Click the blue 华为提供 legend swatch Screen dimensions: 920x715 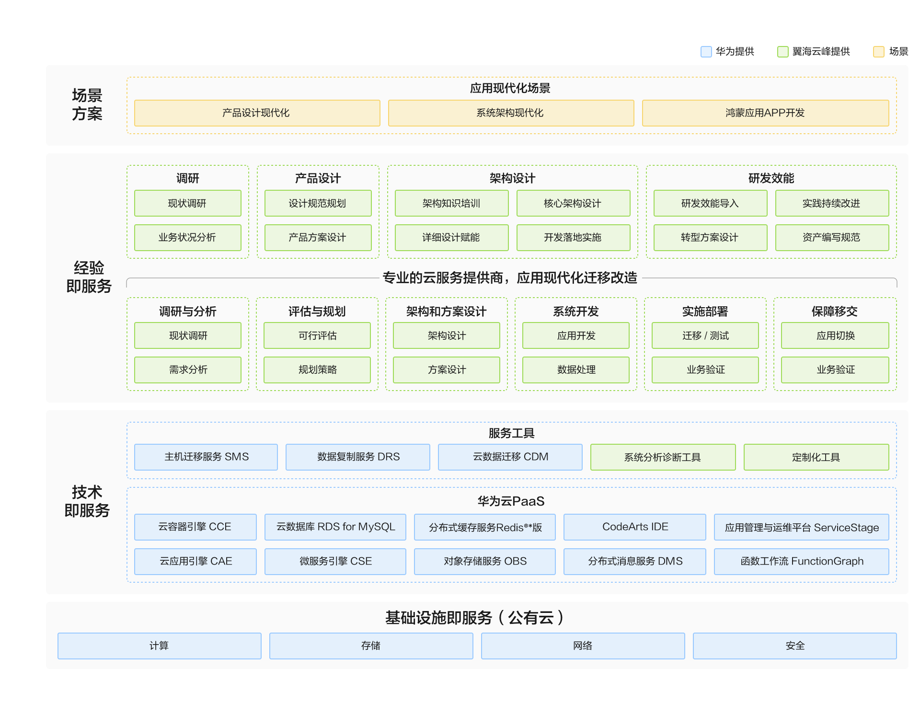706,52
